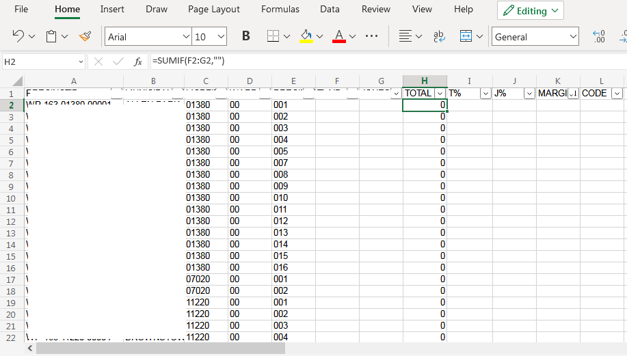Switch to the Data tab
This screenshot has width=627, height=356.
coord(330,9)
